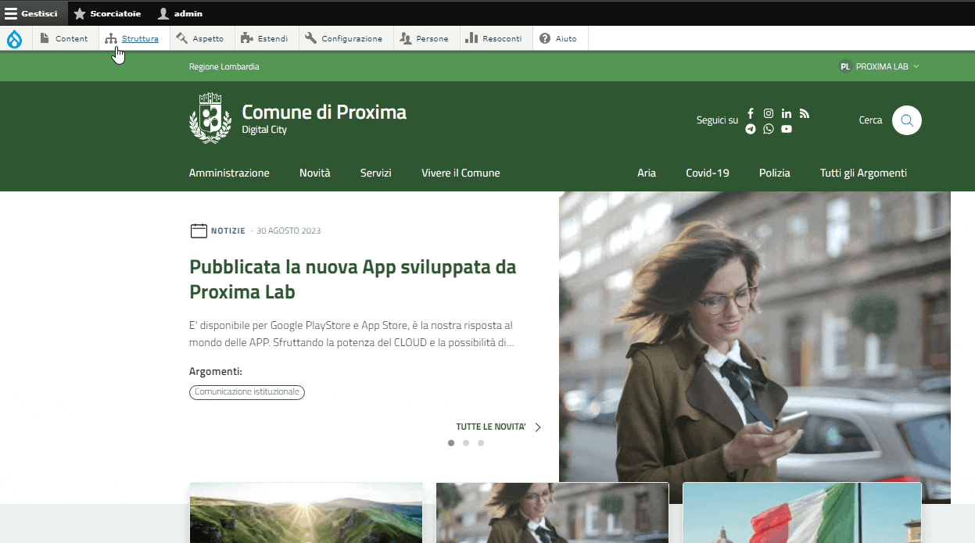Open the admin user menu

180,13
